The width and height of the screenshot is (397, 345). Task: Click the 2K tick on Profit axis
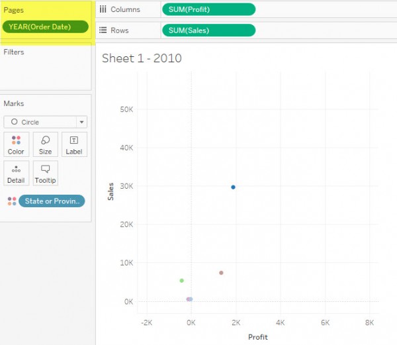236,322
